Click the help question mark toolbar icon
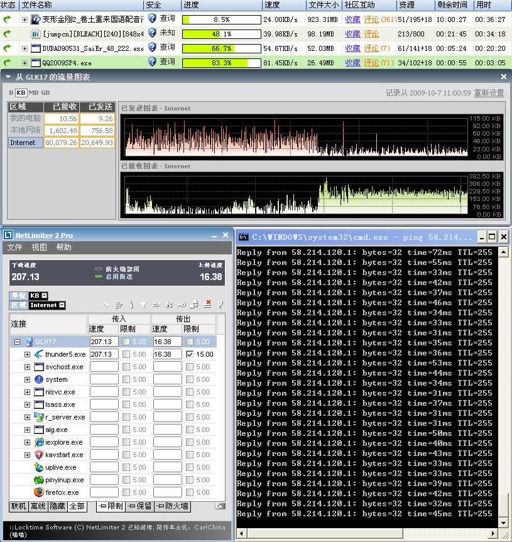 click(220, 305)
